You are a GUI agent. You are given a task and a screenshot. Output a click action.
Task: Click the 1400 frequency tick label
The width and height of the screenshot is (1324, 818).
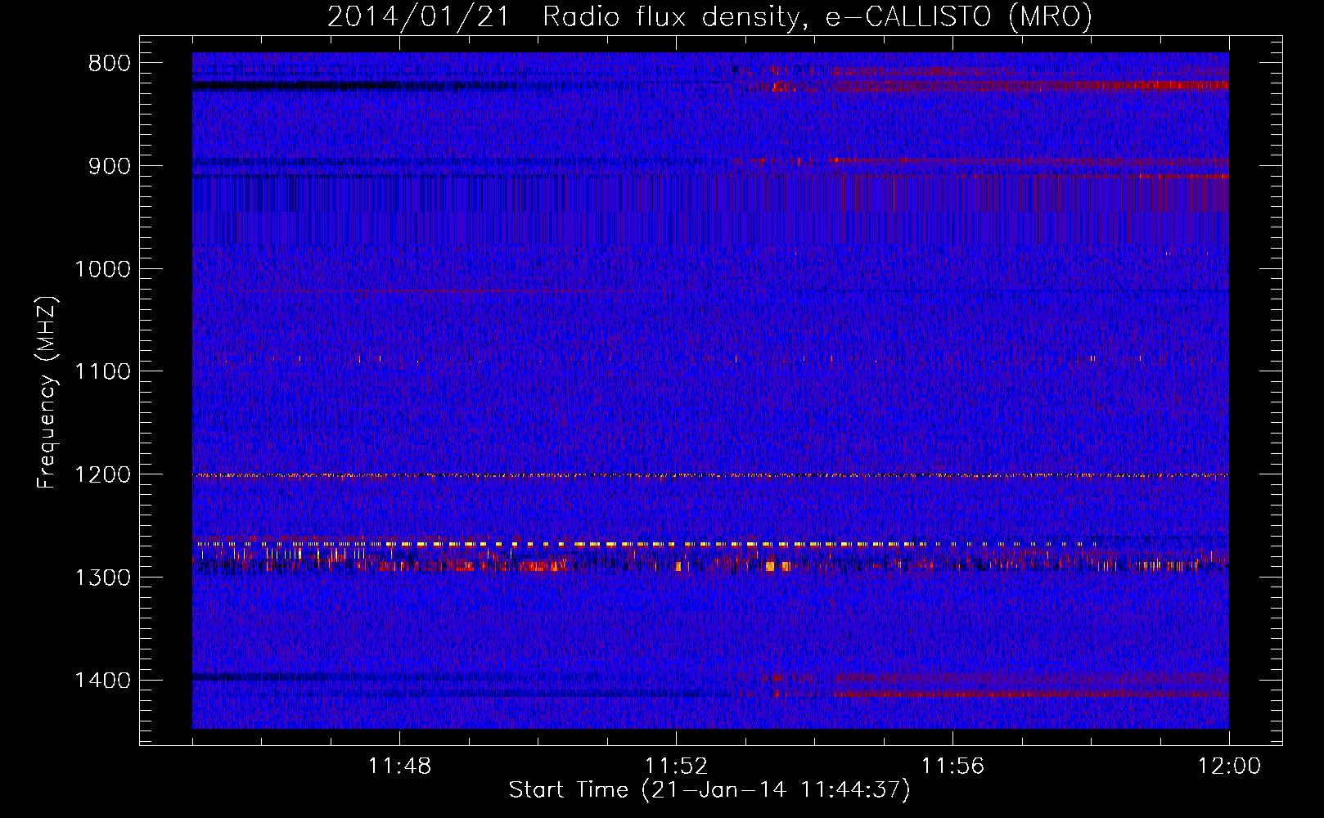tap(102, 681)
